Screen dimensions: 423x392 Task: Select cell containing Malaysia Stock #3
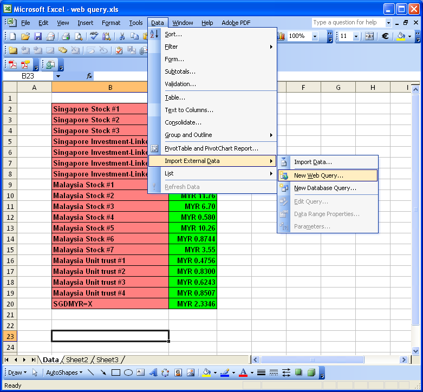pyautogui.click(x=110, y=206)
